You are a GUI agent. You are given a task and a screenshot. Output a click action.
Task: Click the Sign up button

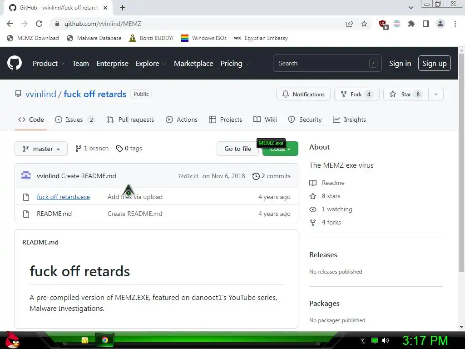pos(435,63)
